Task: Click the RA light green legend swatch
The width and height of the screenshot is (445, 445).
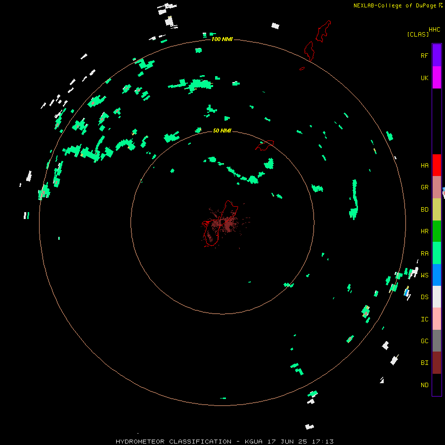Action: pyautogui.click(x=437, y=253)
